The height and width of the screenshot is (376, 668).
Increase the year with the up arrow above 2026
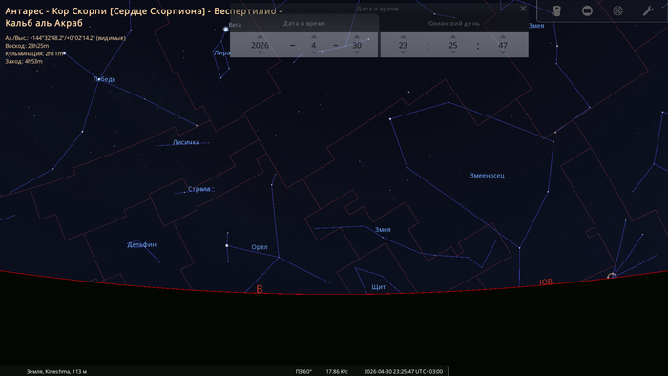pos(260,36)
